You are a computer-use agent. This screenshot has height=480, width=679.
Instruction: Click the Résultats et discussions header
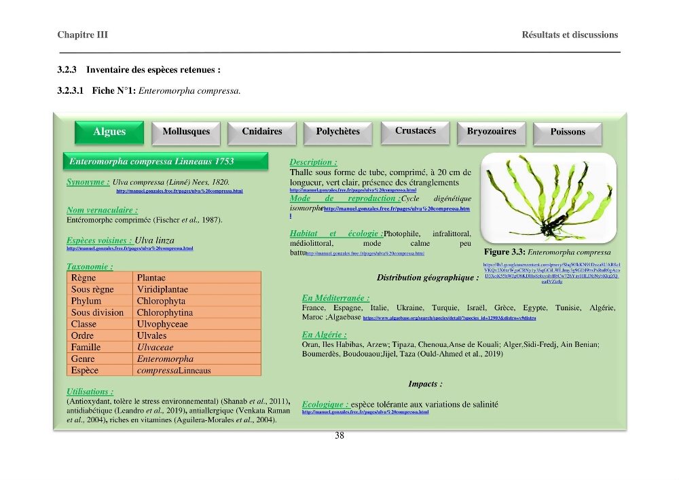[x=570, y=35]
